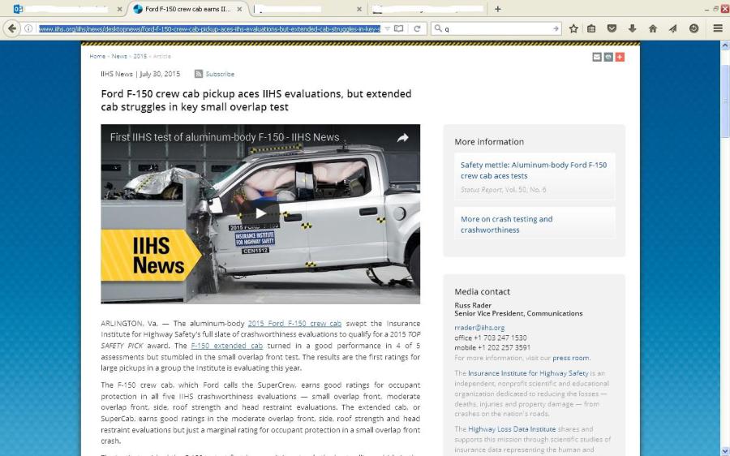The width and height of the screenshot is (730, 456).
Task: Go to the browser home page icon
Action: click(653, 28)
